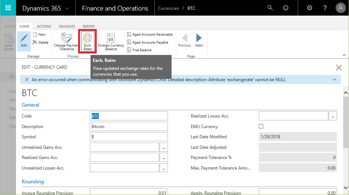349x195 pixels.
Task: Click the Currencies breadcrumb link
Action: click(168, 8)
